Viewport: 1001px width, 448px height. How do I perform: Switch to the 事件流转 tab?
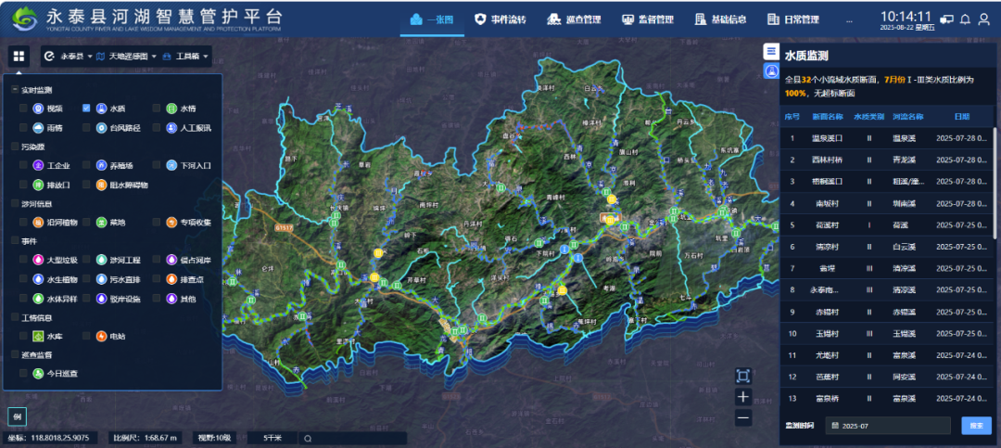point(500,19)
